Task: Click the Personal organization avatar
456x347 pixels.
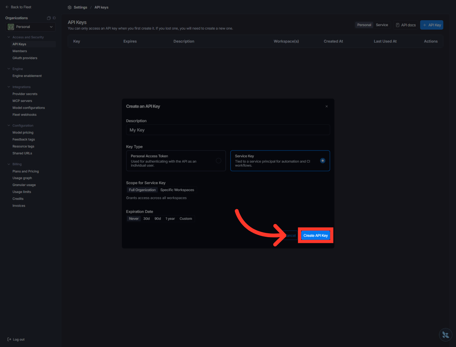Action: pos(11,27)
